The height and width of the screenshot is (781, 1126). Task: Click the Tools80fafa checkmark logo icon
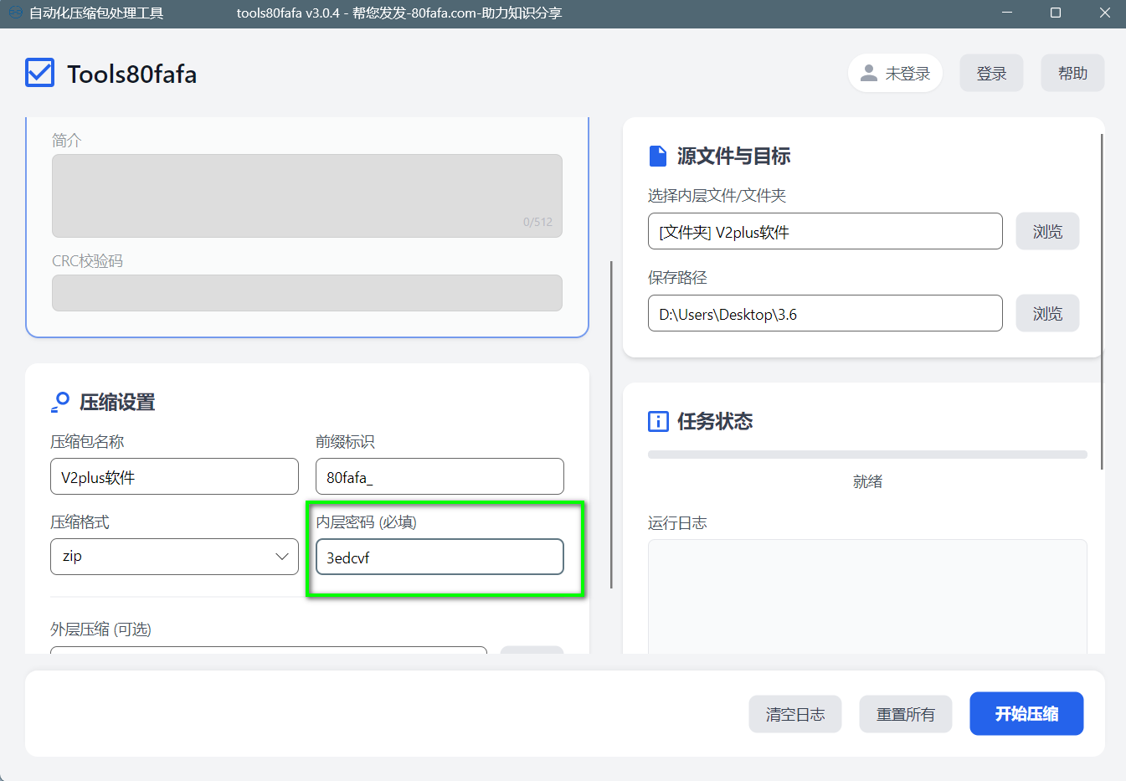[x=40, y=73]
